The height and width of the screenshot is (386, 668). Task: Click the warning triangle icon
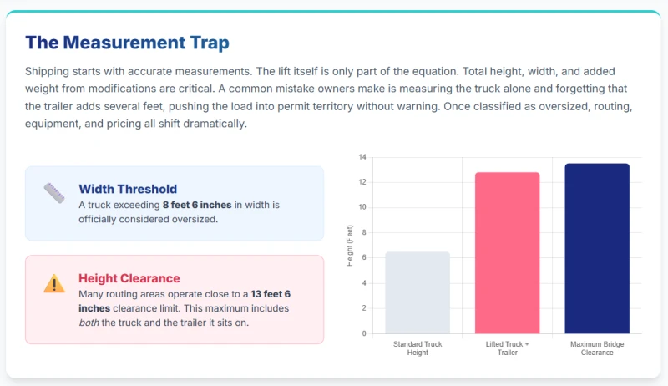[54, 283]
